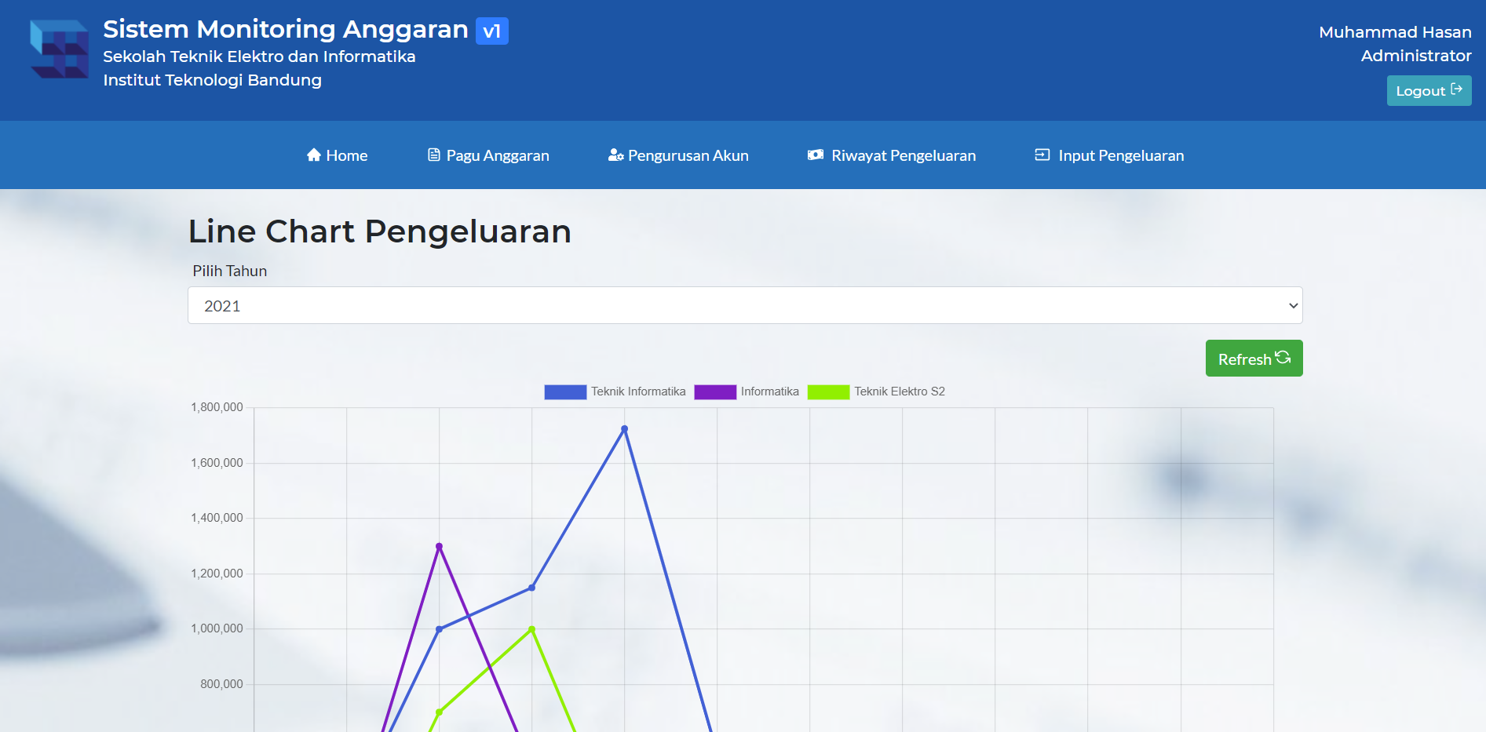Click the entry-arrow icon beside Input Pengeluaran
Screen dimensions: 1486x732
(1042, 155)
